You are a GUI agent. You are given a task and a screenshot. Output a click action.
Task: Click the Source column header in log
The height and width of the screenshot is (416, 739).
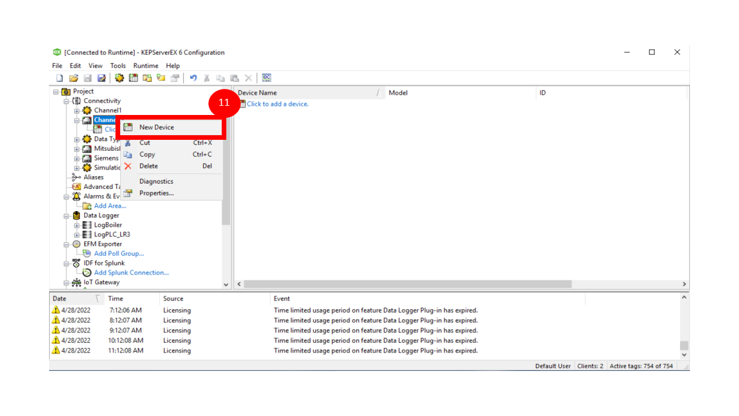215,299
